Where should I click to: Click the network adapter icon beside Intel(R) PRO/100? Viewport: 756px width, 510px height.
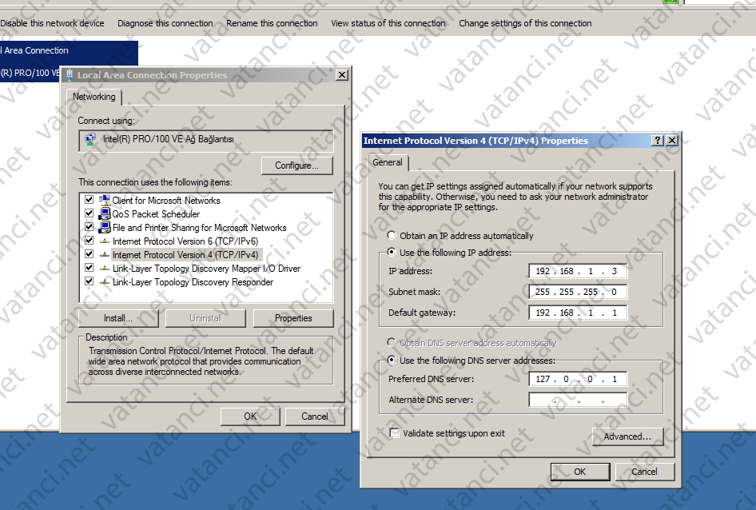click(89, 138)
